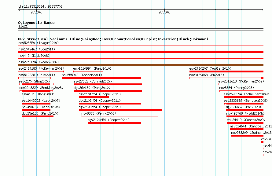Screen dimensions: 272x176
Task: Click the red bar under dgv25e180
Action: pyautogui.click(x=38, y=116)
